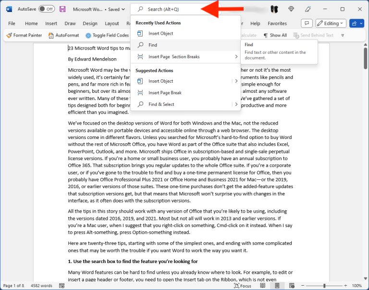Viewport: 369px width, 290px height.
Task: Expand the Insert Page Section Breaks submenu arrow
Action: 236,57
